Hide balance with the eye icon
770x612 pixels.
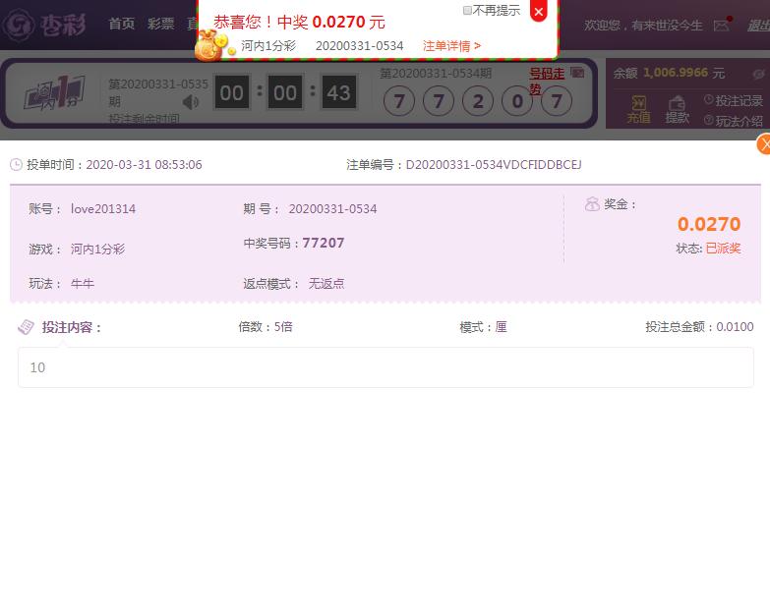[759, 74]
